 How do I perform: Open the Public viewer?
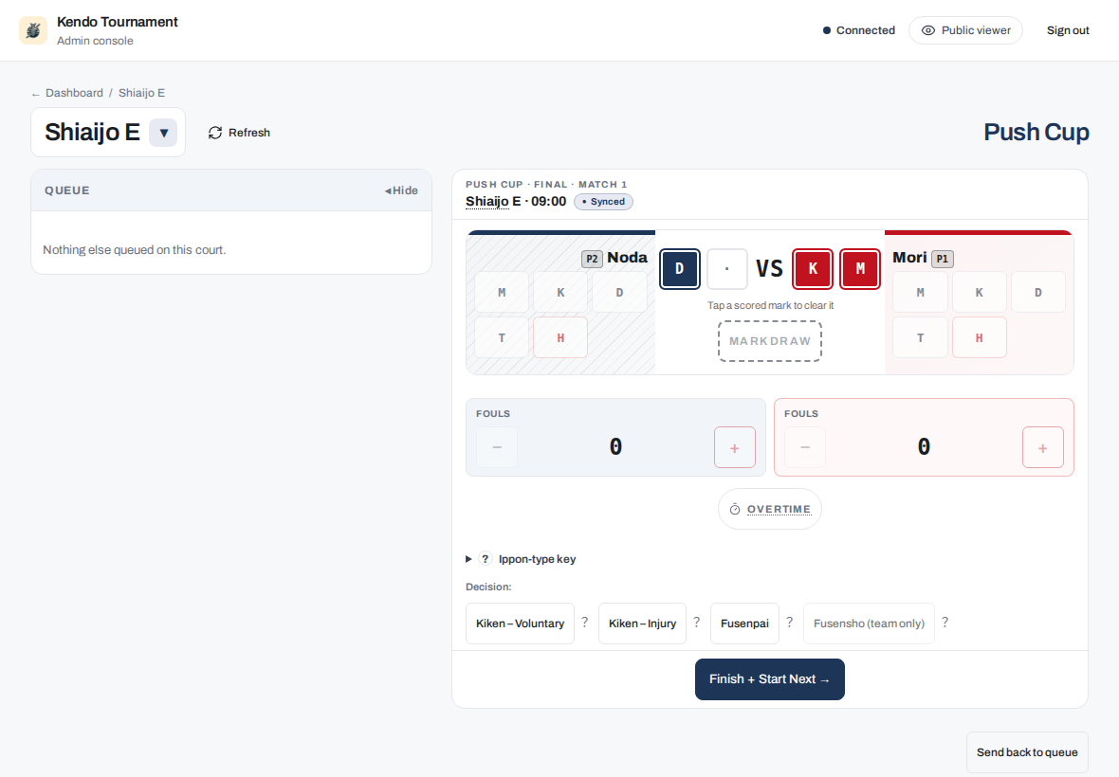click(965, 30)
